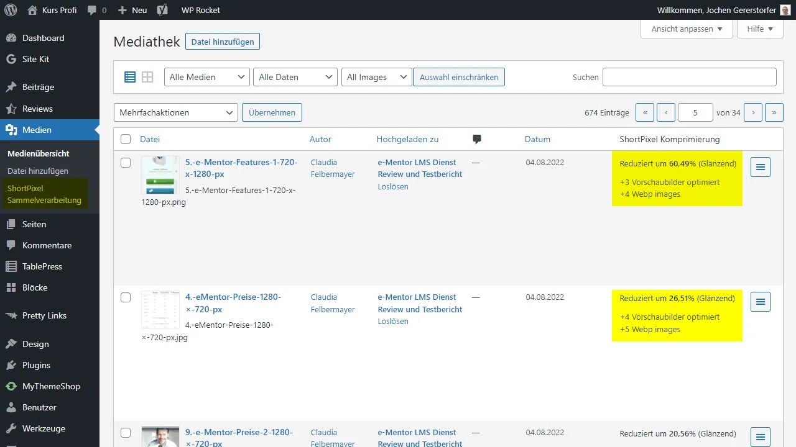The image size is (796, 447).
Task: Sort by Autor column header
Action: click(x=320, y=139)
